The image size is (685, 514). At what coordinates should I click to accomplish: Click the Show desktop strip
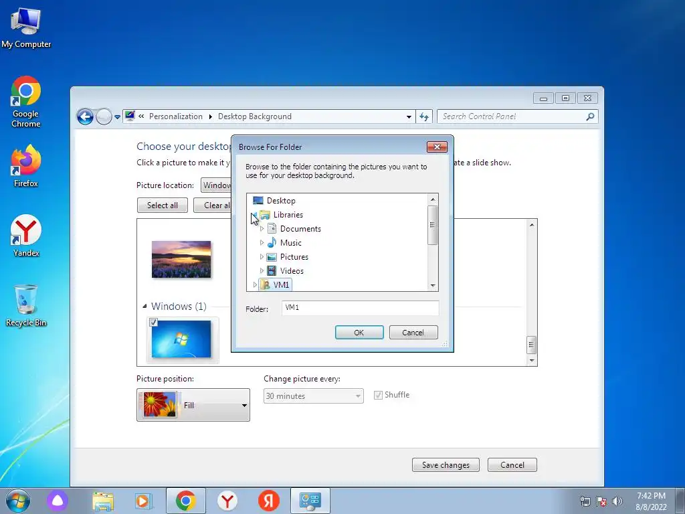coord(680,501)
